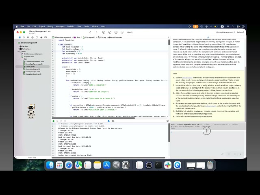Open the Fire app icon in Dock
The width and height of the screenshot is (260, 195).
(x=126, y=165)
